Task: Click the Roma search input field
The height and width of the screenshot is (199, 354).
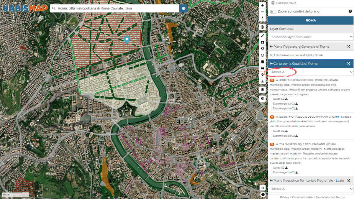Action: pyautogui.click(x=115, y=8)
